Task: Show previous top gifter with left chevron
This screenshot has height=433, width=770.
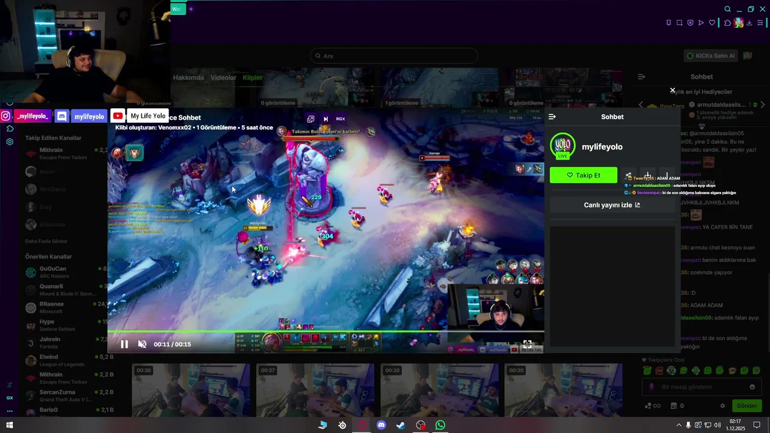Action: (x=641, y=105)
